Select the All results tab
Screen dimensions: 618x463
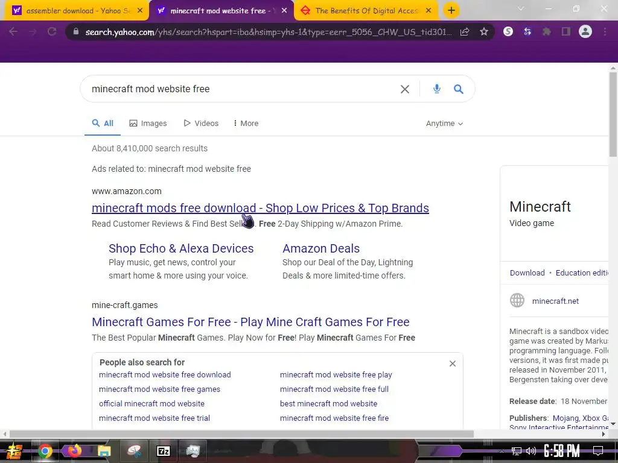pos(103,123)
